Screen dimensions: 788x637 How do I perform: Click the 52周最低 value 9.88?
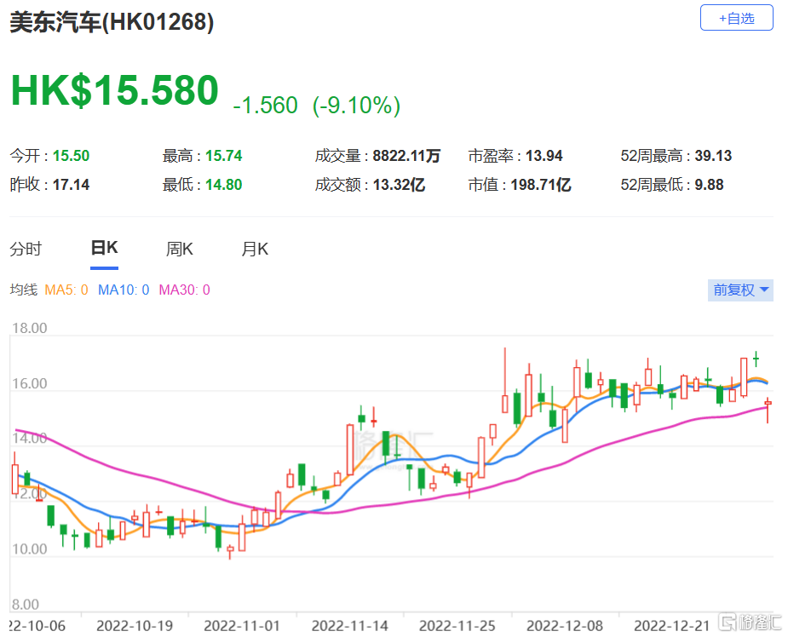pos(709,185)
